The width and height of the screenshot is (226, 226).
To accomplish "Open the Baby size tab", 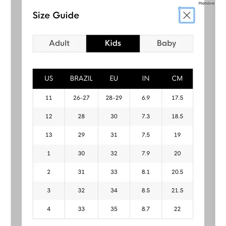I will (166, 43).
